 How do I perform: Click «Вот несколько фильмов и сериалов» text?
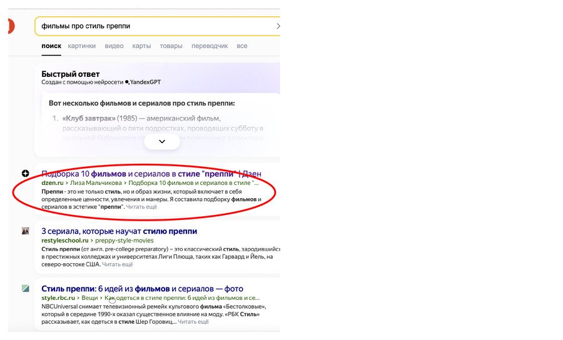coord(142,103)
